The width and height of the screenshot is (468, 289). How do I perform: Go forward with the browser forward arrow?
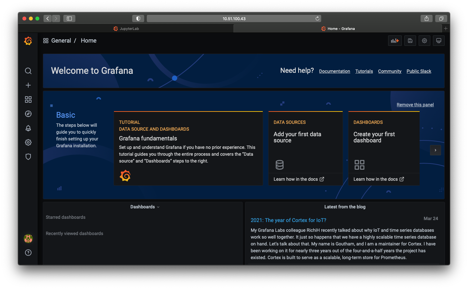tap(56, 19)
